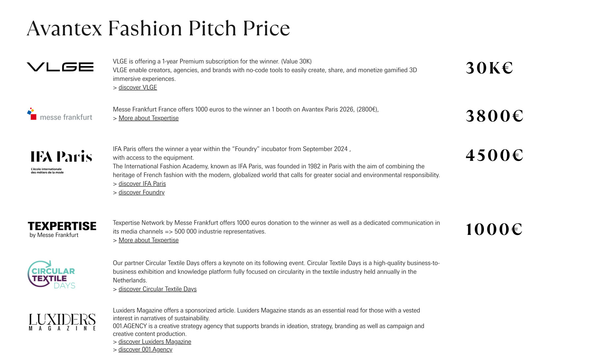Click the VLGE logo
This screenshot has height=364, width=593.
[x=60, y=67]
